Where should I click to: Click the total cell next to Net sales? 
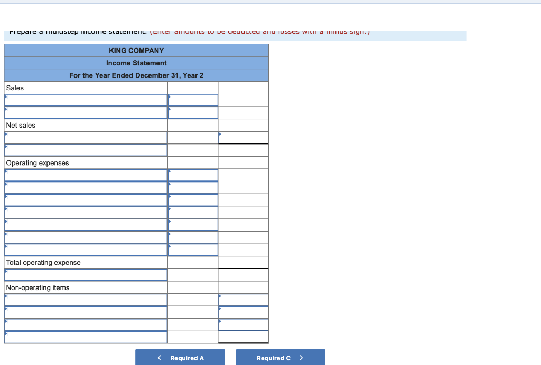pyautogui.click(x=193, y=125)
